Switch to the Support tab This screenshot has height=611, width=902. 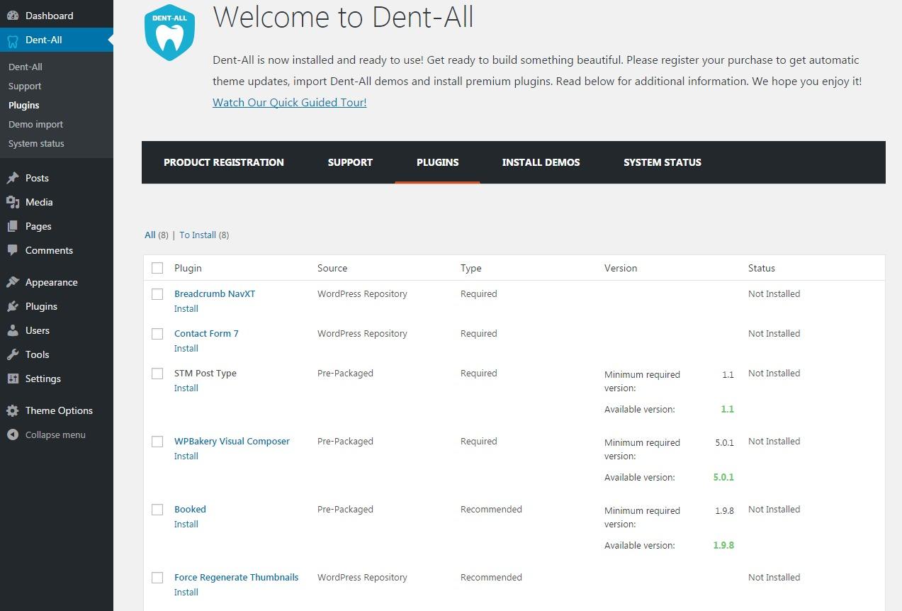tap(350, 162)
